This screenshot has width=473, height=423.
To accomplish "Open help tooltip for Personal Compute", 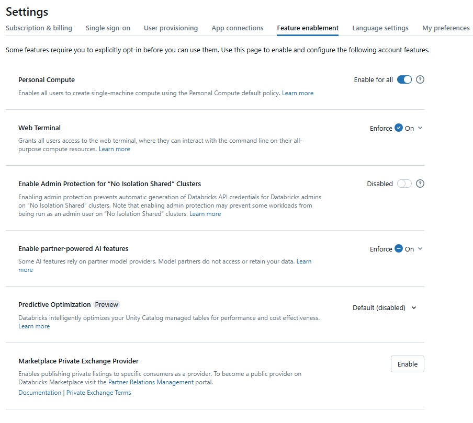I will [420, 79].
